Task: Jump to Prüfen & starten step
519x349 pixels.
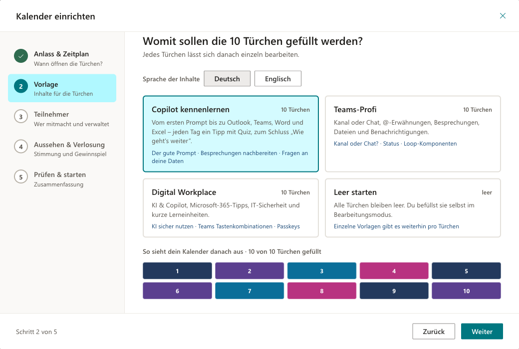Action: click(x=62, y=179)
